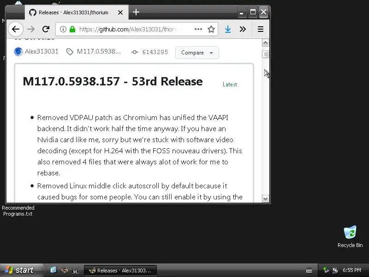This screenshot has width=369, height=277.
Task: Click the scrollbar up arrow
Action: (265, 43)
